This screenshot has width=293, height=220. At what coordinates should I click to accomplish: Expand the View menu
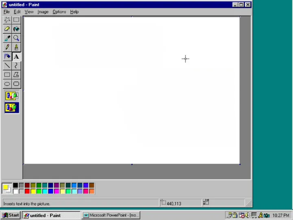[x=29, y=12]
